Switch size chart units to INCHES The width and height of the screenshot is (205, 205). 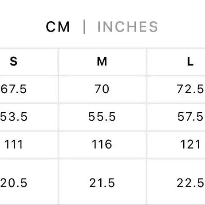tap(128, 27)
